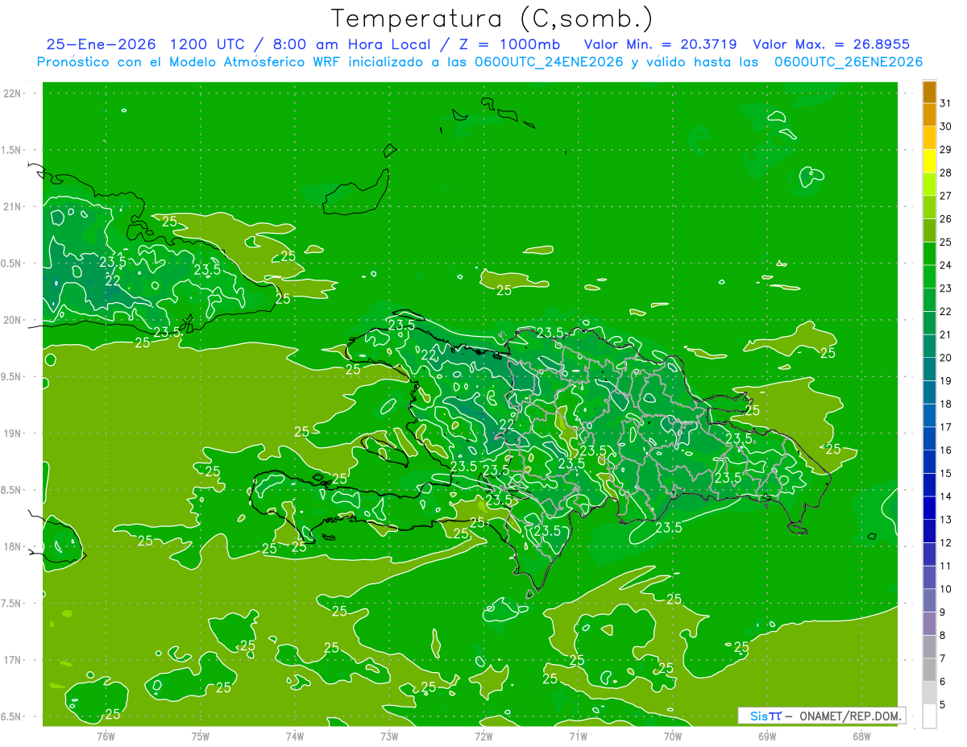Screen dimensions: 967x747
Task: Click the "19N" latitude axis label
Action: (13, 434)
